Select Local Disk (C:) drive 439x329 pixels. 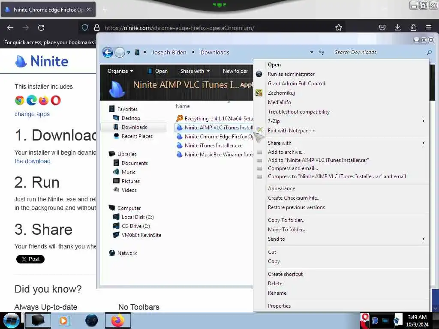[x=138, y=217]
